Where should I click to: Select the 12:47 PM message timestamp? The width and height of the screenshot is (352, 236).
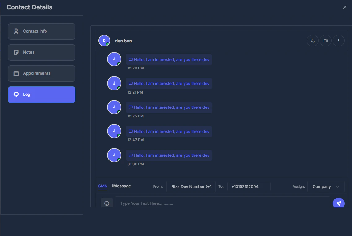(x=136, y=140)
